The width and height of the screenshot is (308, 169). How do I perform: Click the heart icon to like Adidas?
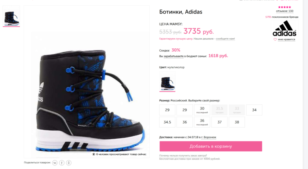click(275, 40)
